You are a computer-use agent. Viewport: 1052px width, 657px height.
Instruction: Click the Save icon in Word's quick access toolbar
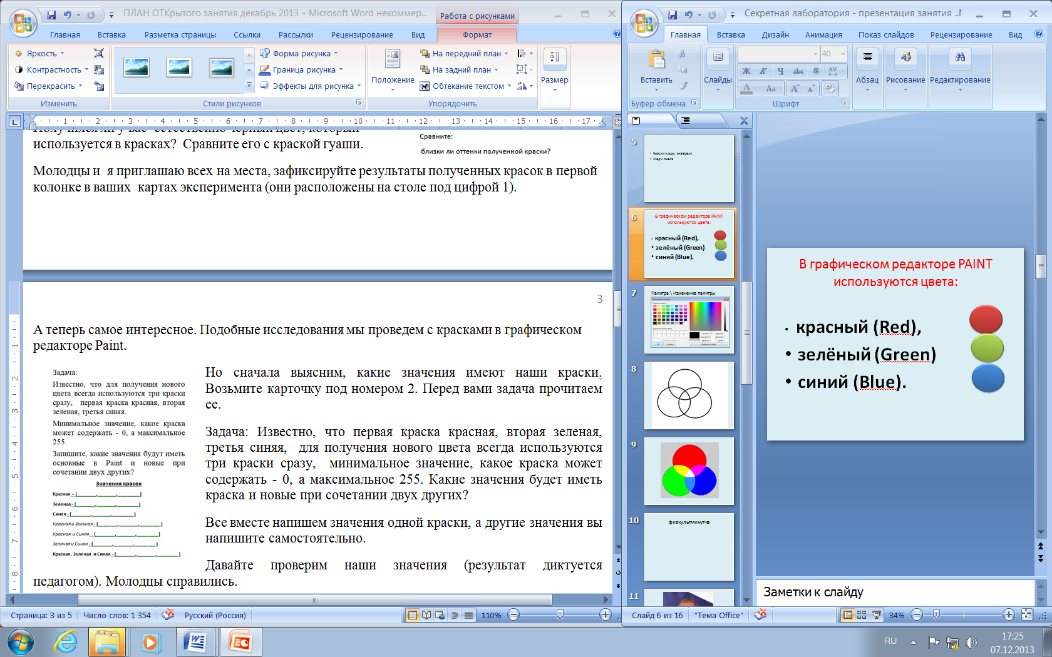click(x=51, y=14)
